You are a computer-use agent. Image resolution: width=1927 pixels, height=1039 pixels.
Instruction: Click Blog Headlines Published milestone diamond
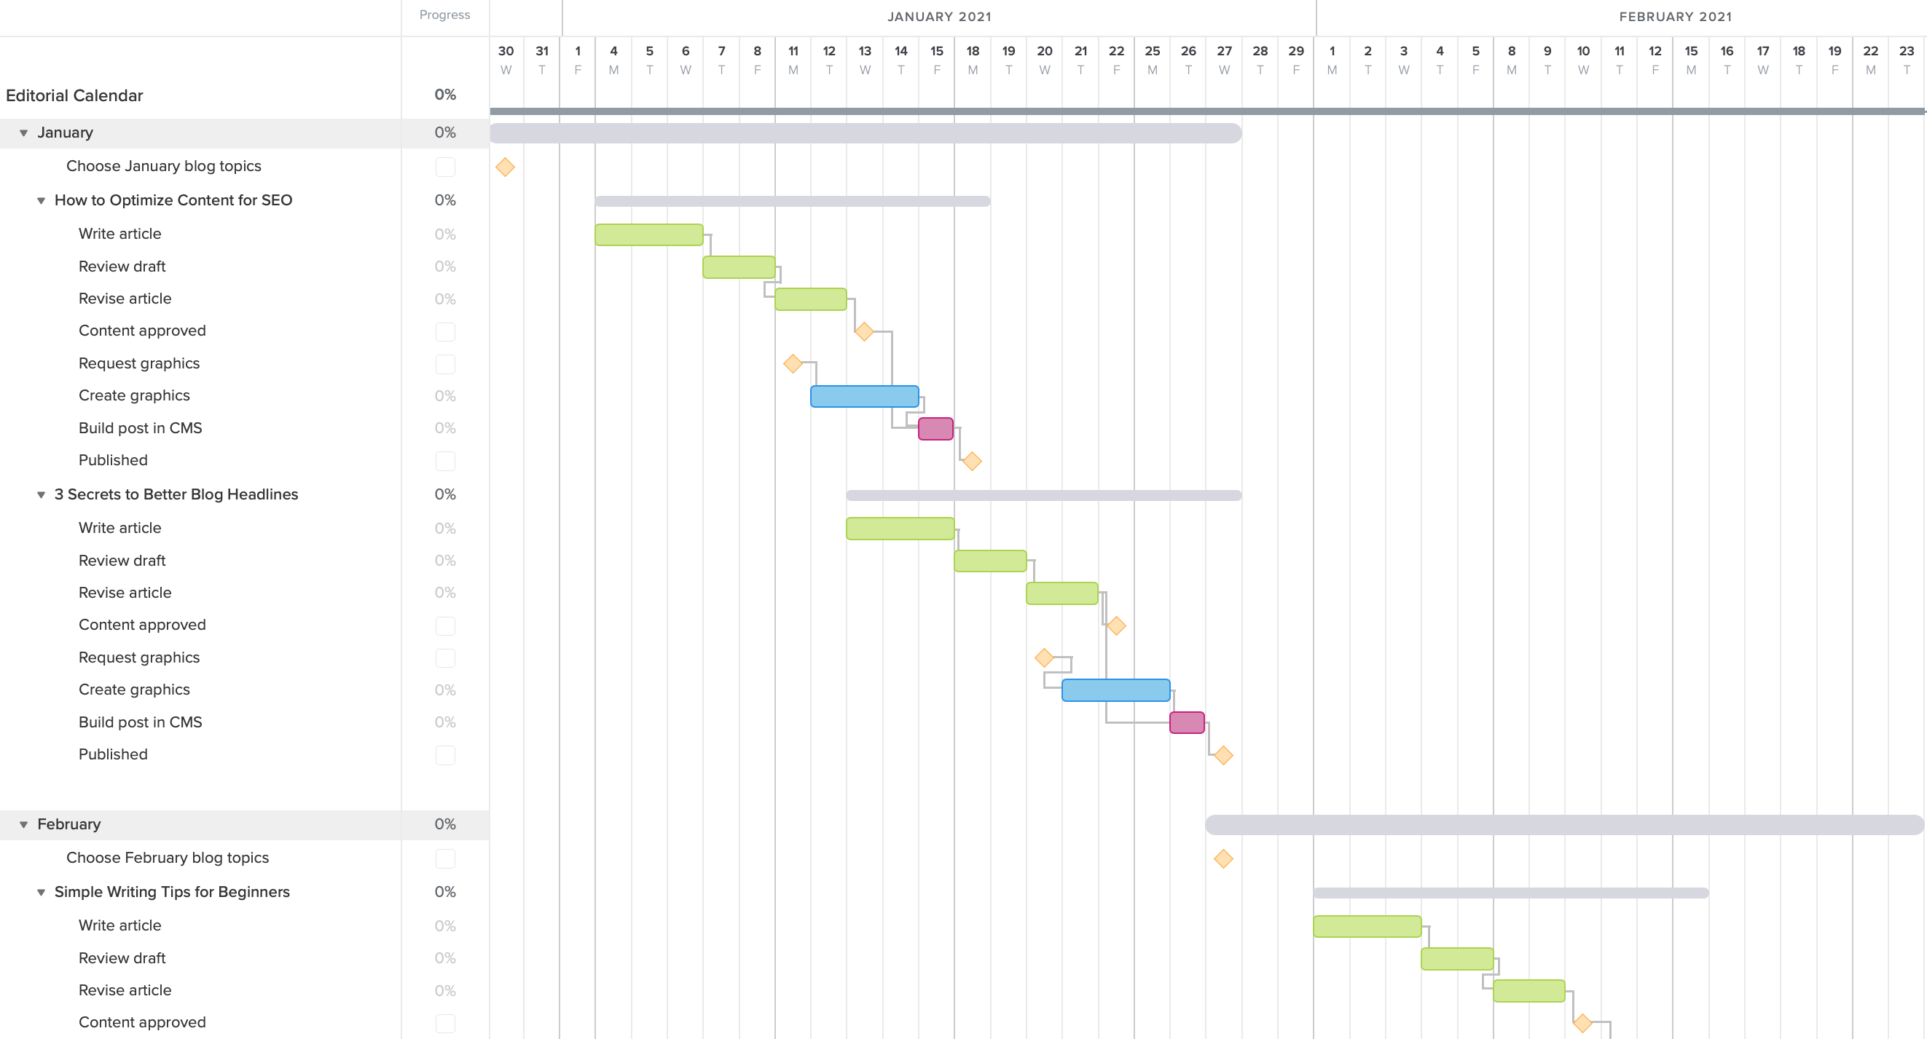(x=1223, y=755)
